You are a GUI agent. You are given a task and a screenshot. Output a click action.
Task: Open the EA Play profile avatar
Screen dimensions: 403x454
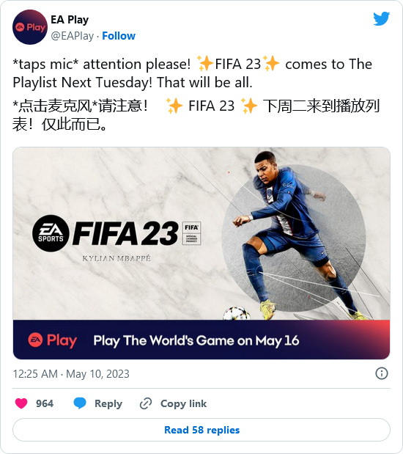coord(30,27)
